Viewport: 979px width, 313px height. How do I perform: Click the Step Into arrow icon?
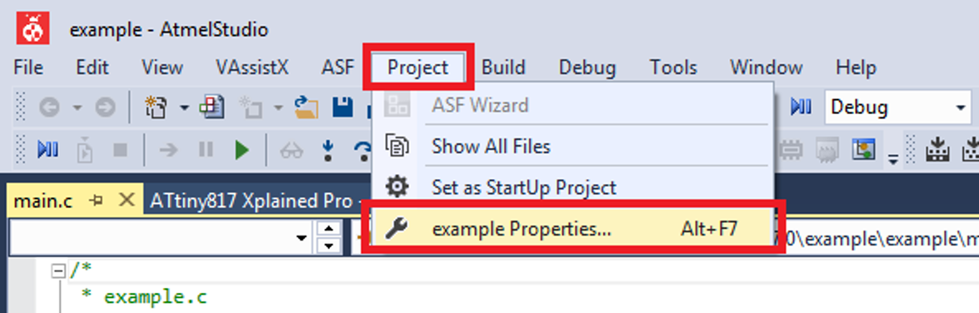point(327,150)
